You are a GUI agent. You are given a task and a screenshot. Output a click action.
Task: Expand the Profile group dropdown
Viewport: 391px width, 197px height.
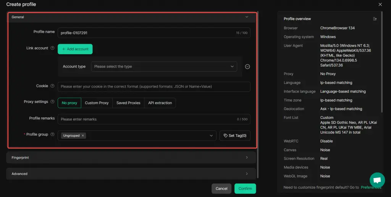point(211,136)
